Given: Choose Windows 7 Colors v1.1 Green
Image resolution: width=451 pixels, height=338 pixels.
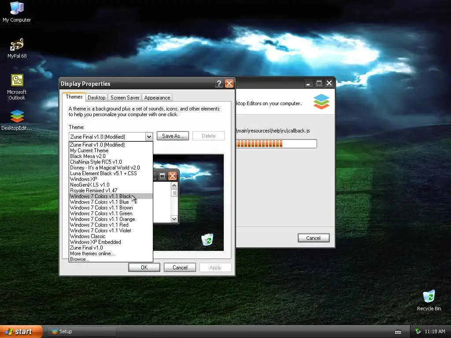Looking at the screenshot, I should point(111,213).
